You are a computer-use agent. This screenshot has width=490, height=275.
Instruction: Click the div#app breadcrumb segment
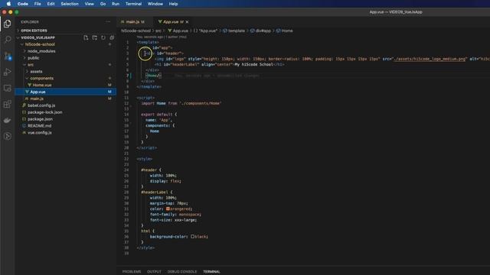[260, 31]
